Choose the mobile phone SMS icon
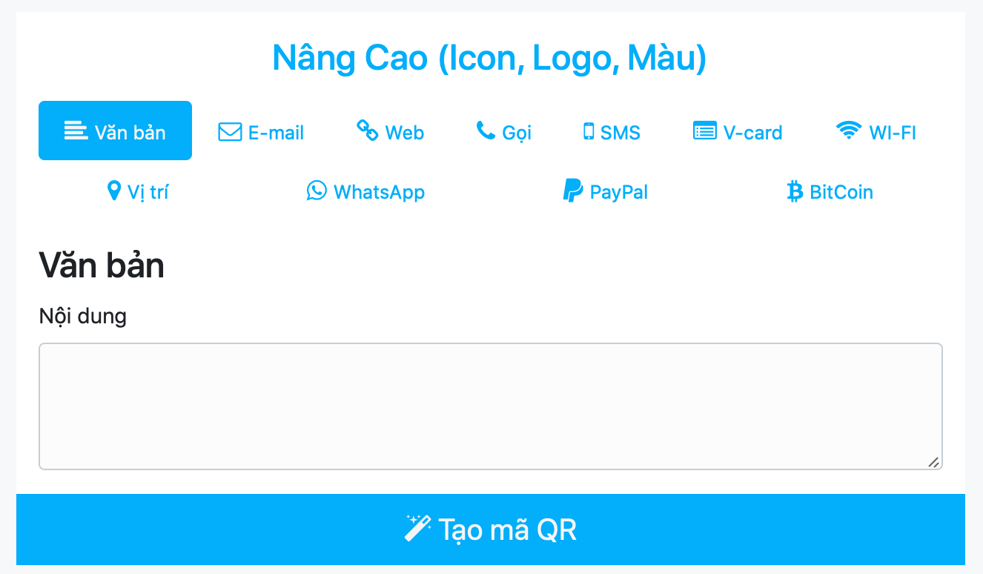Screen dimensions: 983x574 point(589,131)
